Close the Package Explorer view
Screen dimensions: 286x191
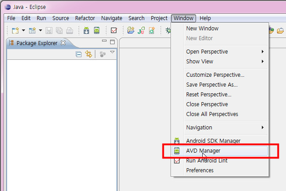click(63, 43)
